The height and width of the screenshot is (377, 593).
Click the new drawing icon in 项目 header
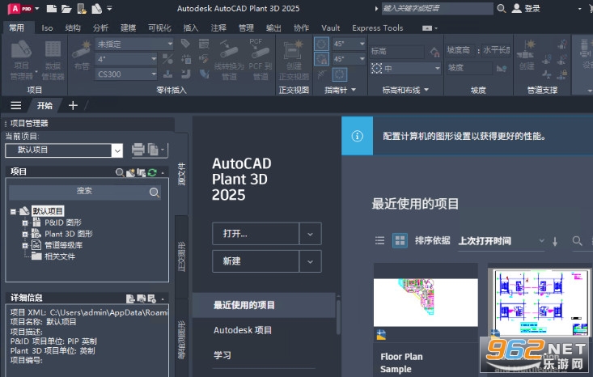130,172
